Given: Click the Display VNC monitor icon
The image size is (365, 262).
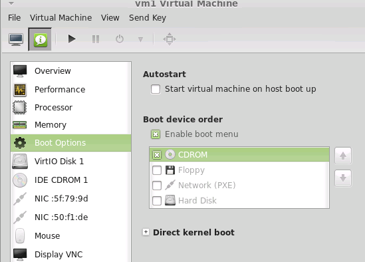Looking at the screenshot, I should coord(20,255).
